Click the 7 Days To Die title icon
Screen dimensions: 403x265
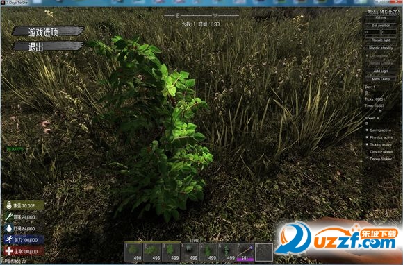pyautogui.click(x=3, y=2)
